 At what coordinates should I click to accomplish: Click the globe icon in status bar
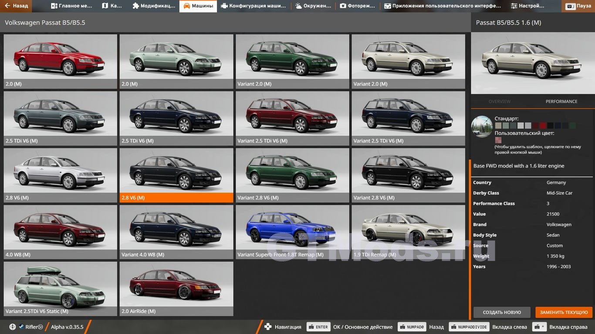(13, 327)
